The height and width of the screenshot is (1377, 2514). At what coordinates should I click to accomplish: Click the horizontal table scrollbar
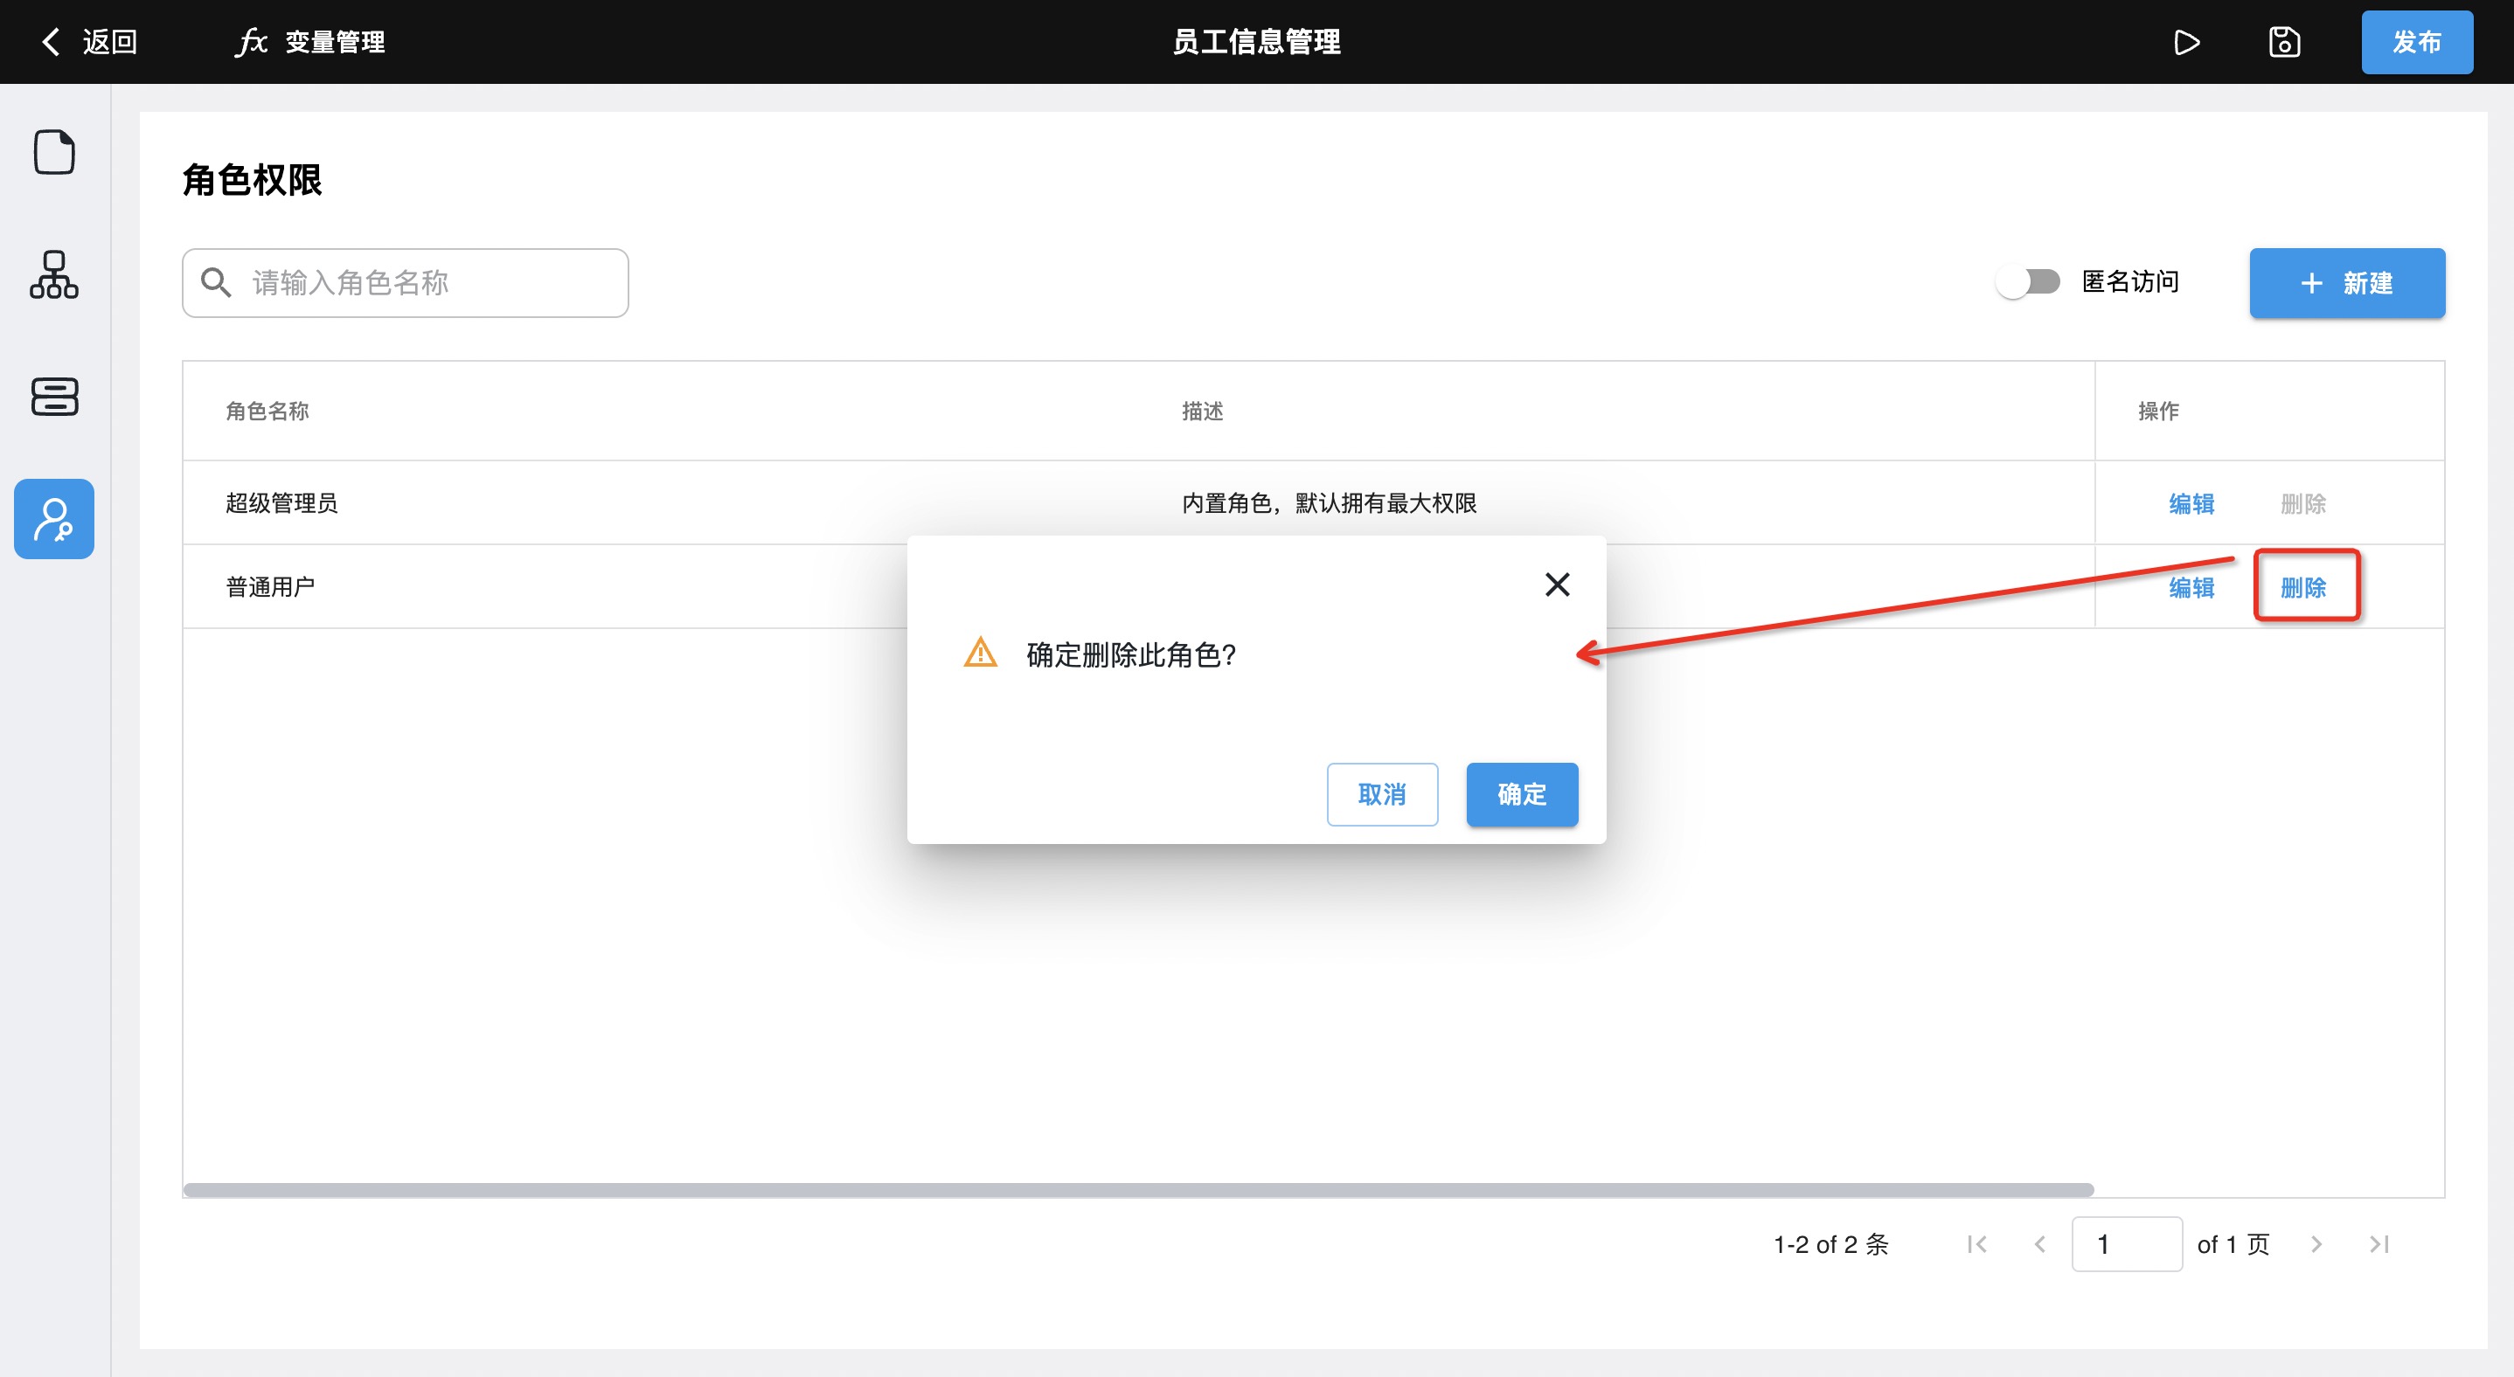click(x=1138, y=1189)
